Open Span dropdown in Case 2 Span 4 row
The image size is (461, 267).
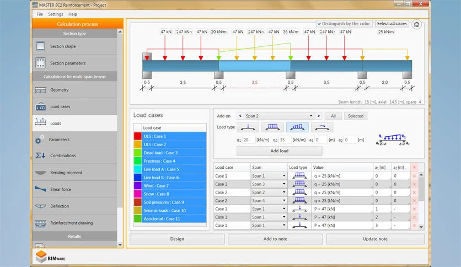click(x=284, y=201)
